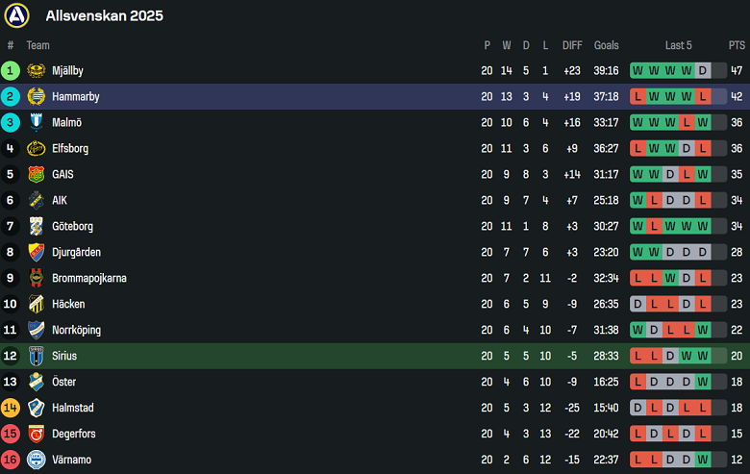Click the Djurgården team crest
The width and height of the screenshot is (750, 474).
[x=37, y=252]
